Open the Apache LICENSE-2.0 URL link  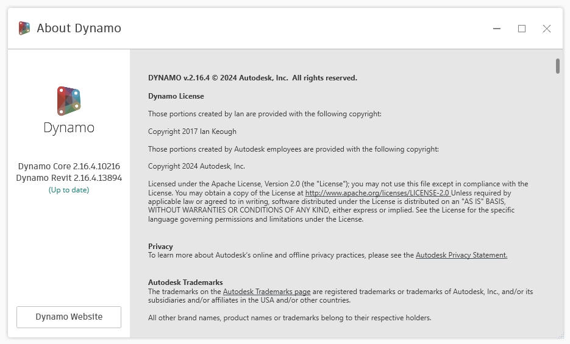(x=377, y=192)
